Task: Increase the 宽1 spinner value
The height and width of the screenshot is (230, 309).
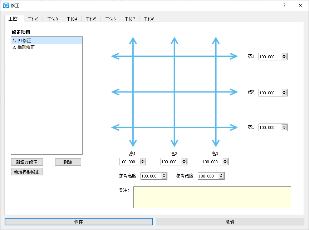Action: pyautogui.click(x=284, y=126)
